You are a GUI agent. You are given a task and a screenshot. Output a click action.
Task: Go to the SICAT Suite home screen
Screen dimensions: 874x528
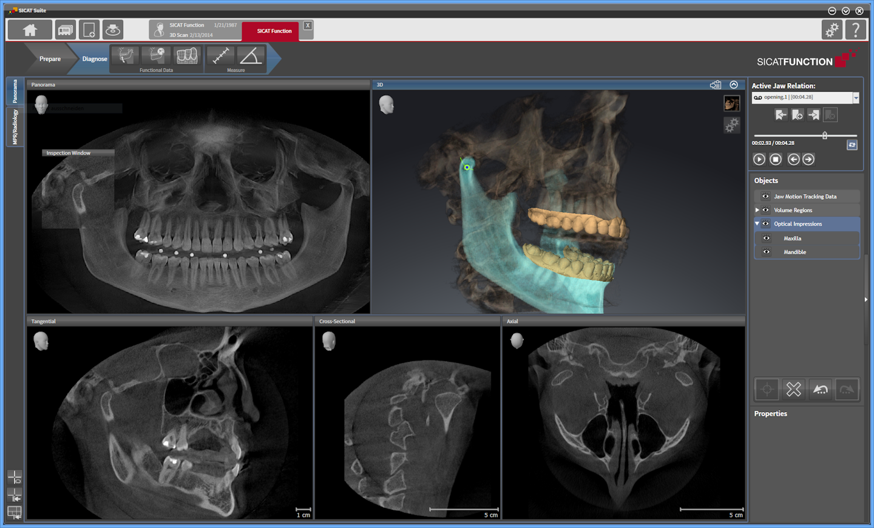point(30,30)
